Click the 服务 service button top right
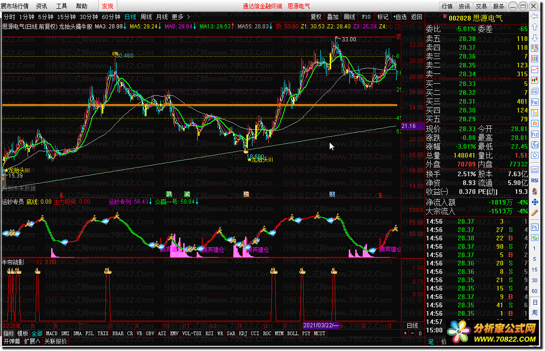 (498, 6)
